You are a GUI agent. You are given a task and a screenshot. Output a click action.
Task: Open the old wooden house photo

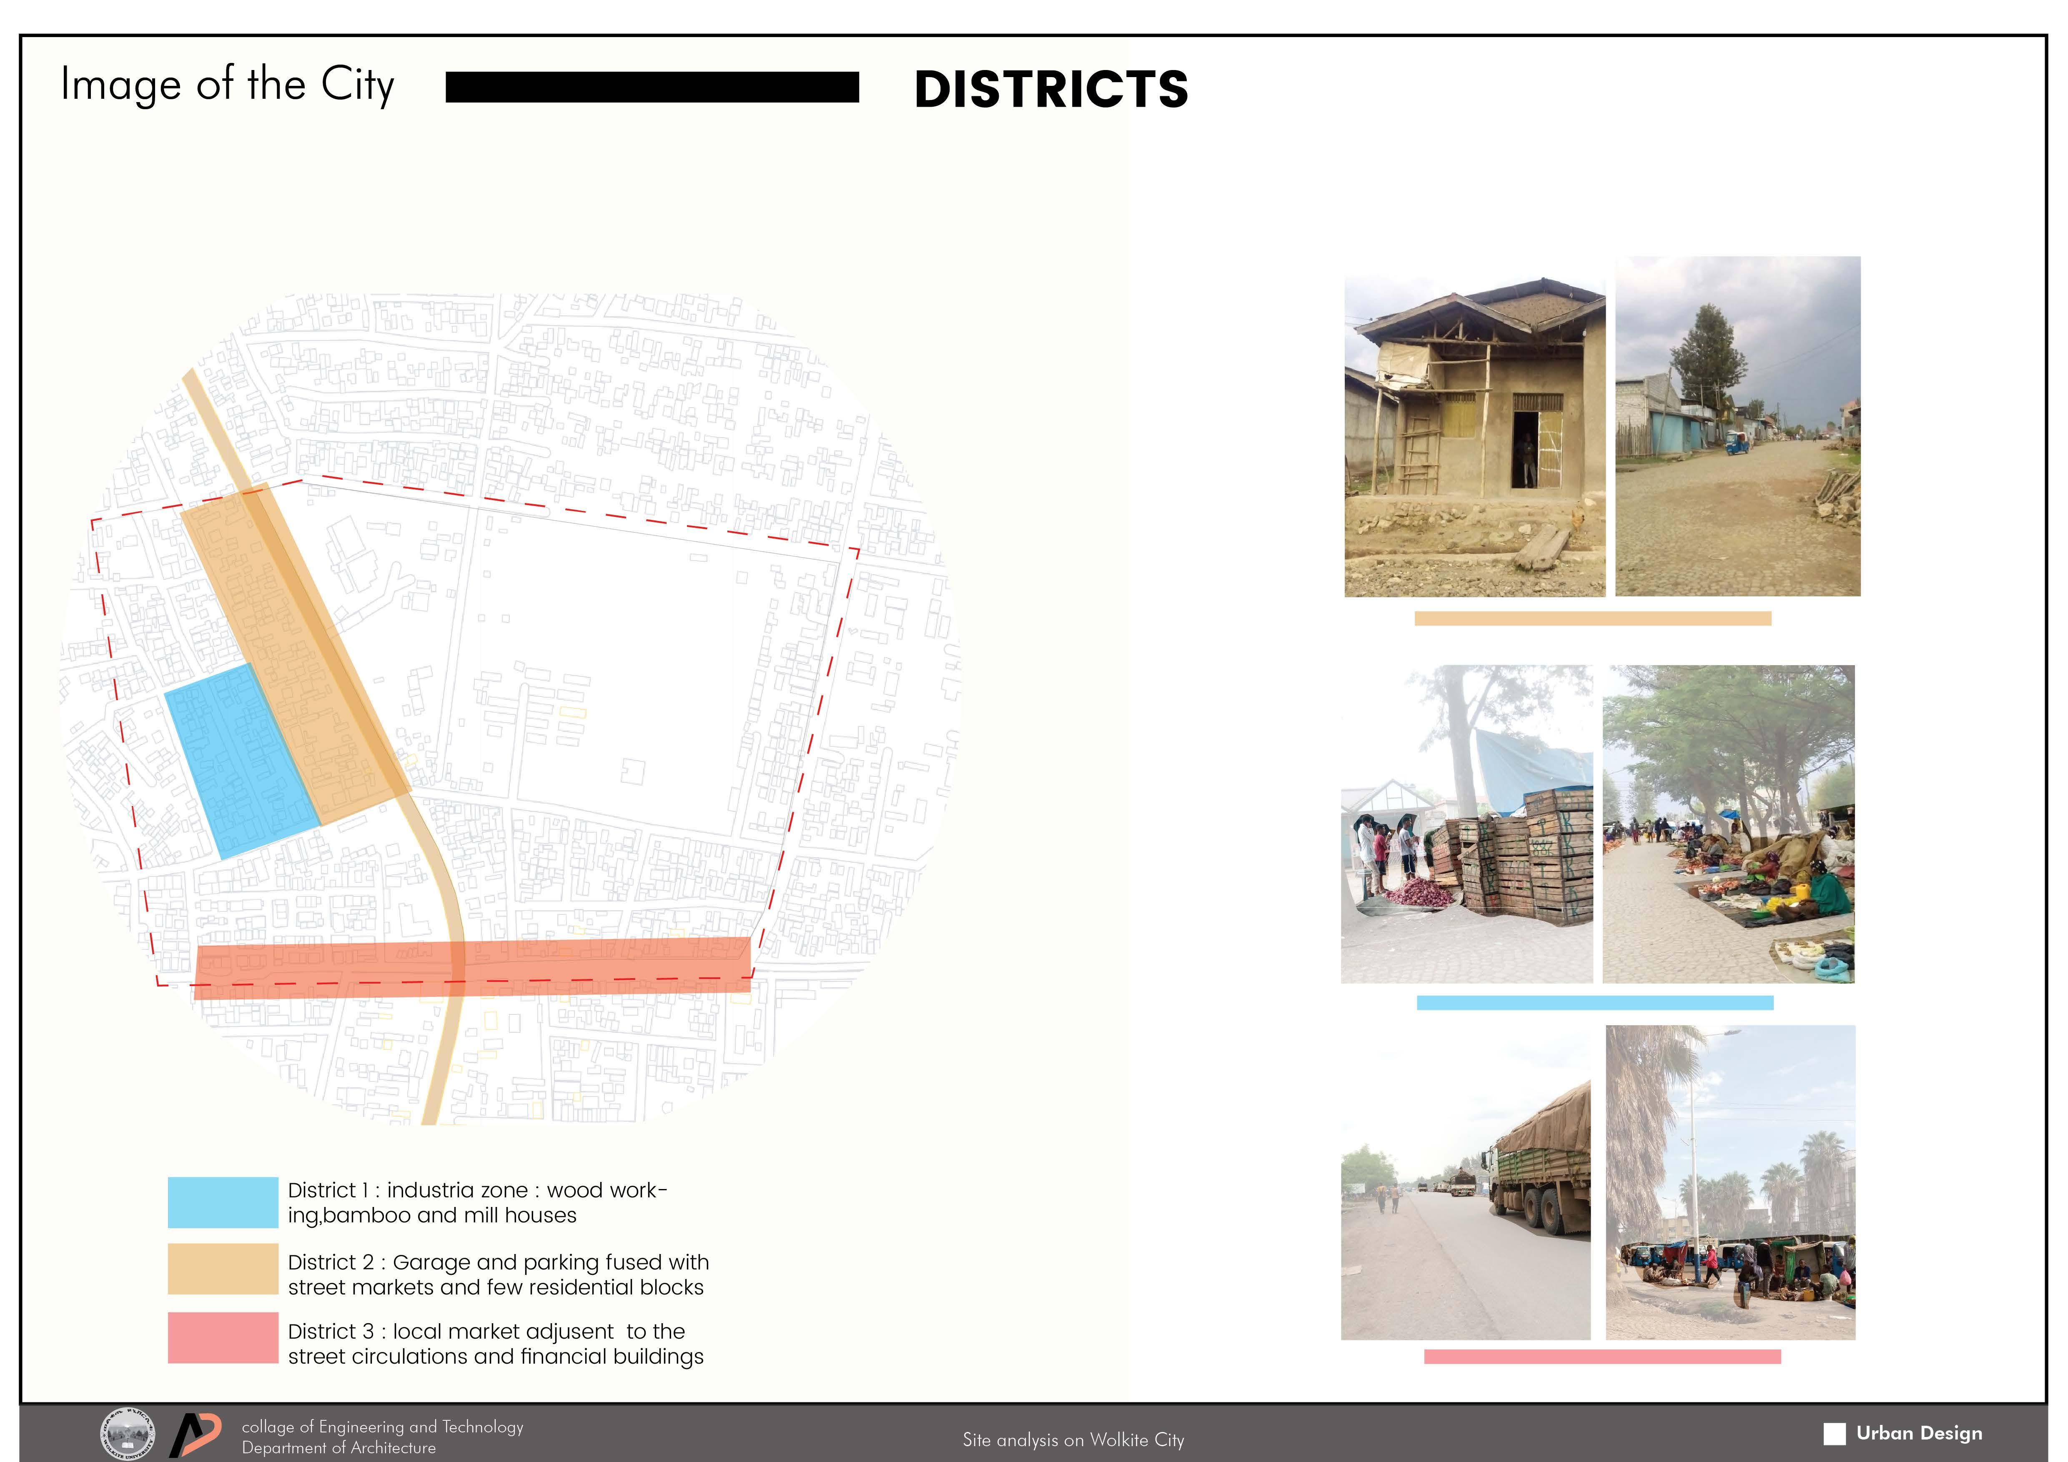(x=1474, y=437)
